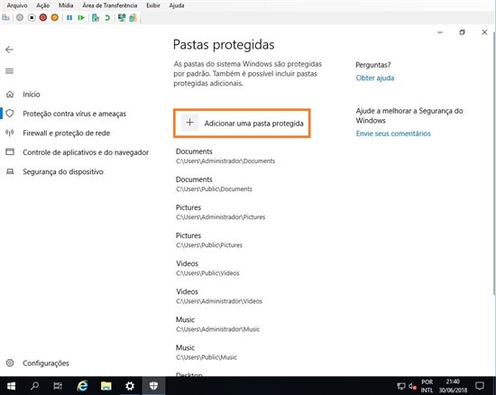Open Segurança do dispositivo laptop icon
The image size is (496, 395).
10,171
